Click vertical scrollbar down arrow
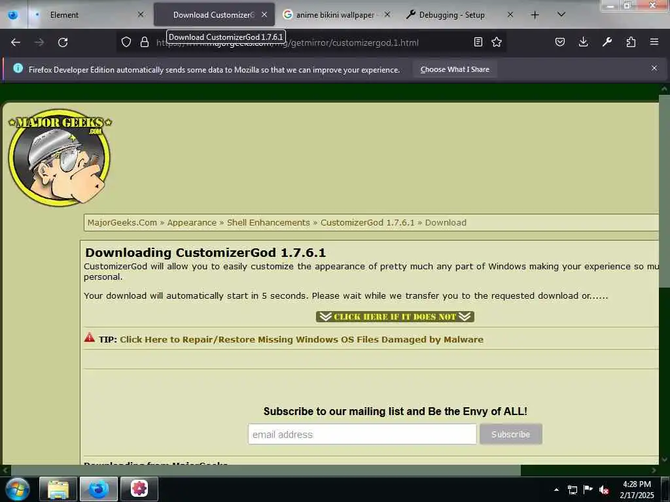 (664, 460)
